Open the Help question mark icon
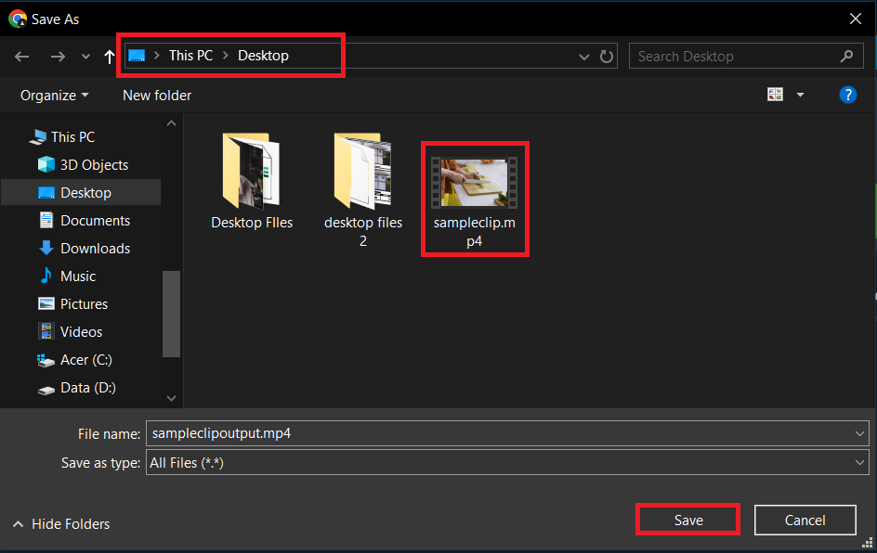The image size is (877, 553). point(848,94)
